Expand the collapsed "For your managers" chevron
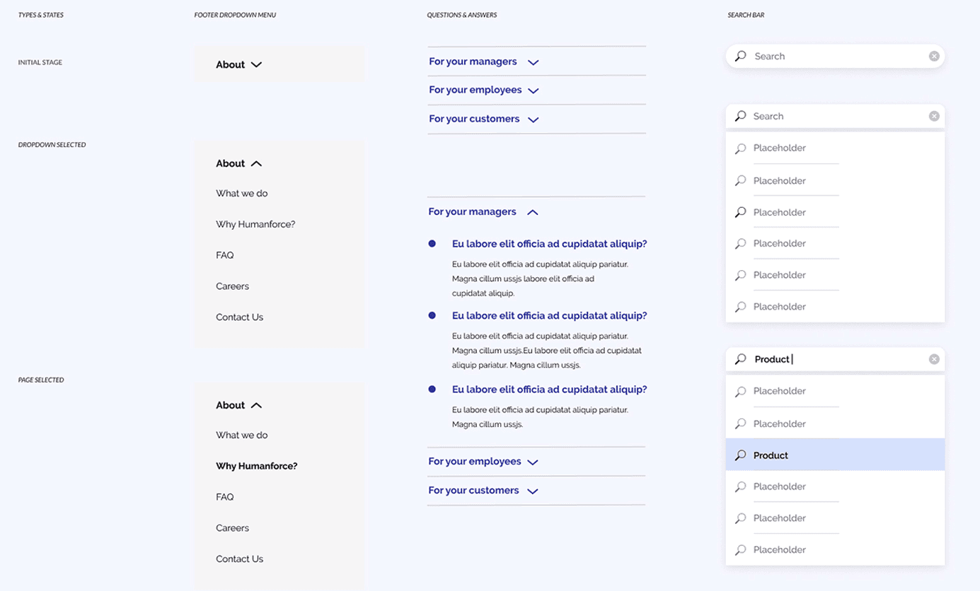This screenshot has height=591, width=980. click(x=534, y=62)
